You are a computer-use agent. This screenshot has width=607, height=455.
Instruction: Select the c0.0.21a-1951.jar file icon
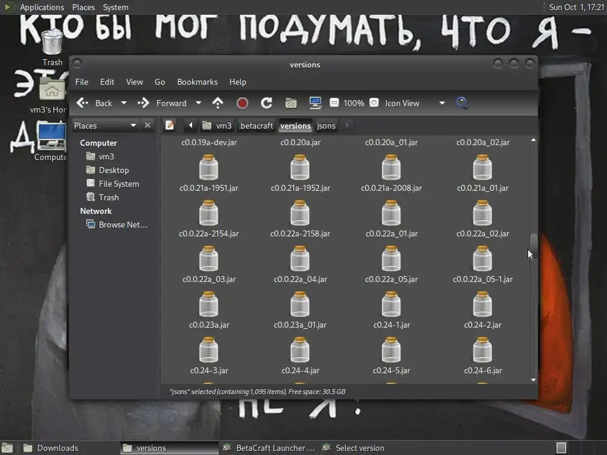point(209,167)
